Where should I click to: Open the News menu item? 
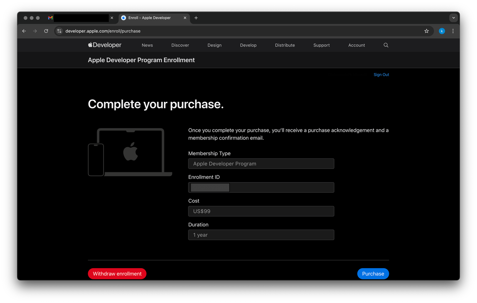tap(147, 45)
